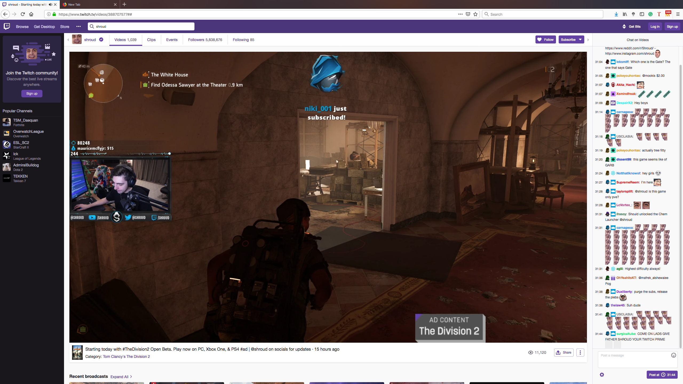Viewport: 683px width, 384px height.
Task: Expand All recent broadcasts
Action: (x=121, y=377)
